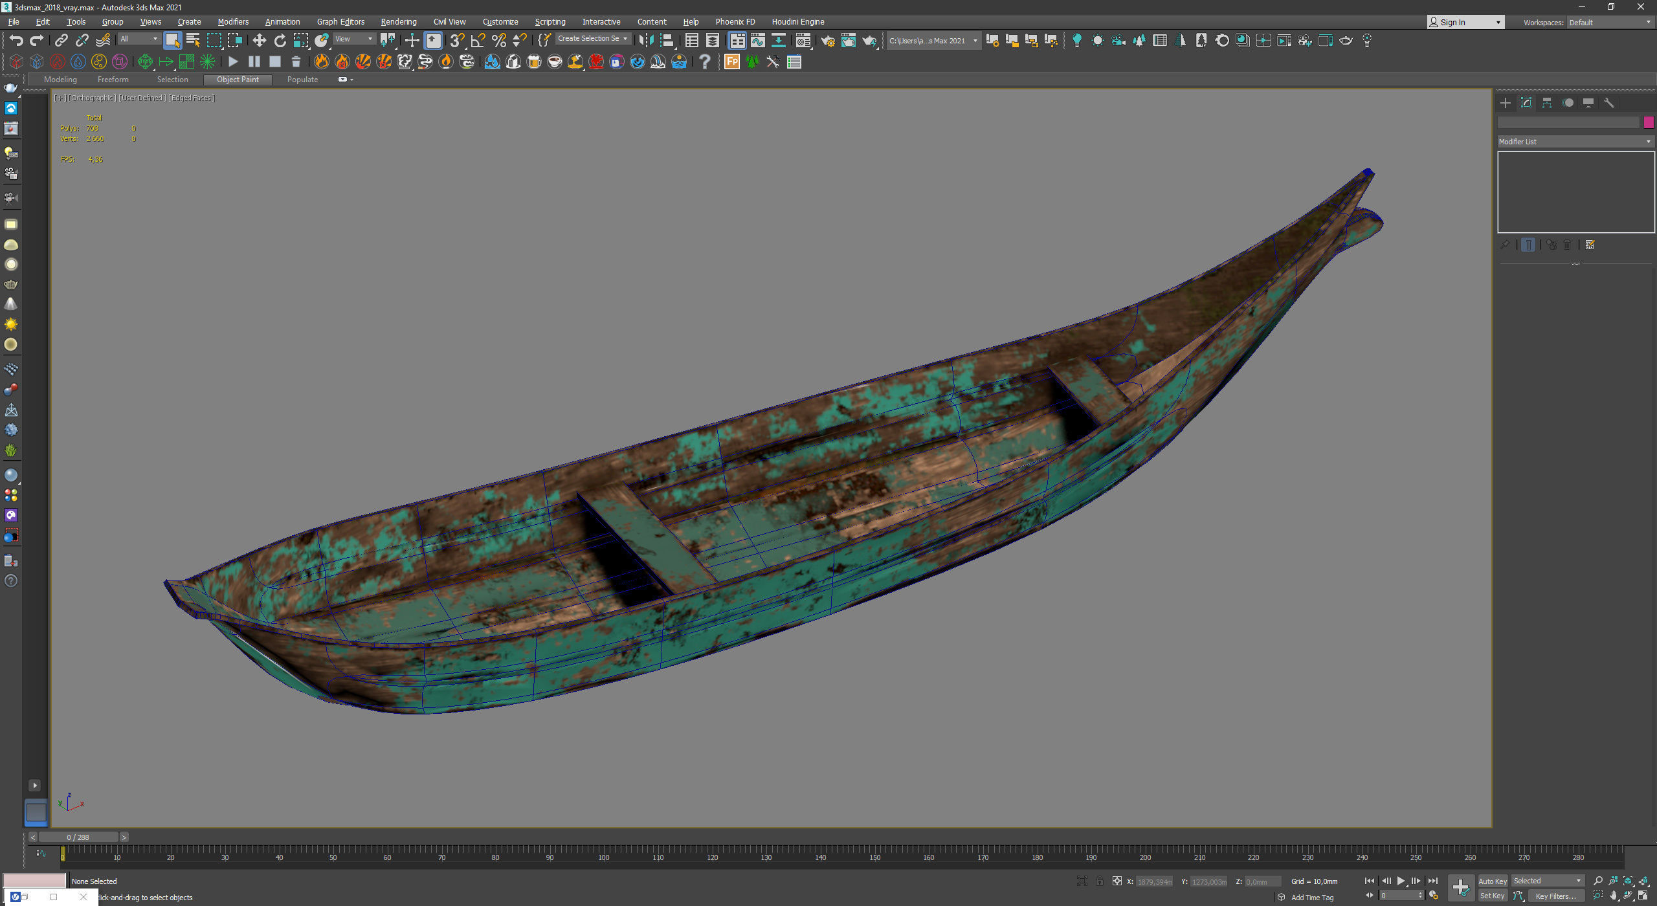Click the Select by Name icon
The width and height of the screenshot is (1657, 906).
coord(193,41)
